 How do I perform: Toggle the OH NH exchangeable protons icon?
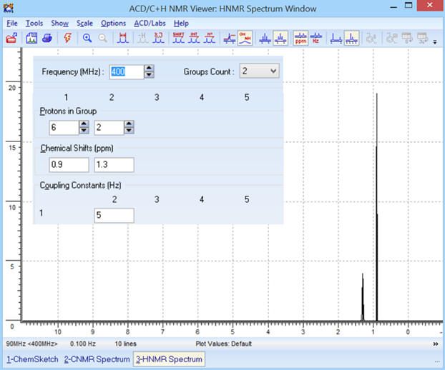pyautogui.click(x=245, y=38)
